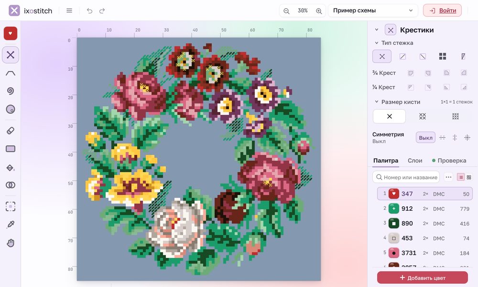Switch palette to grid view

coord(469,177)
